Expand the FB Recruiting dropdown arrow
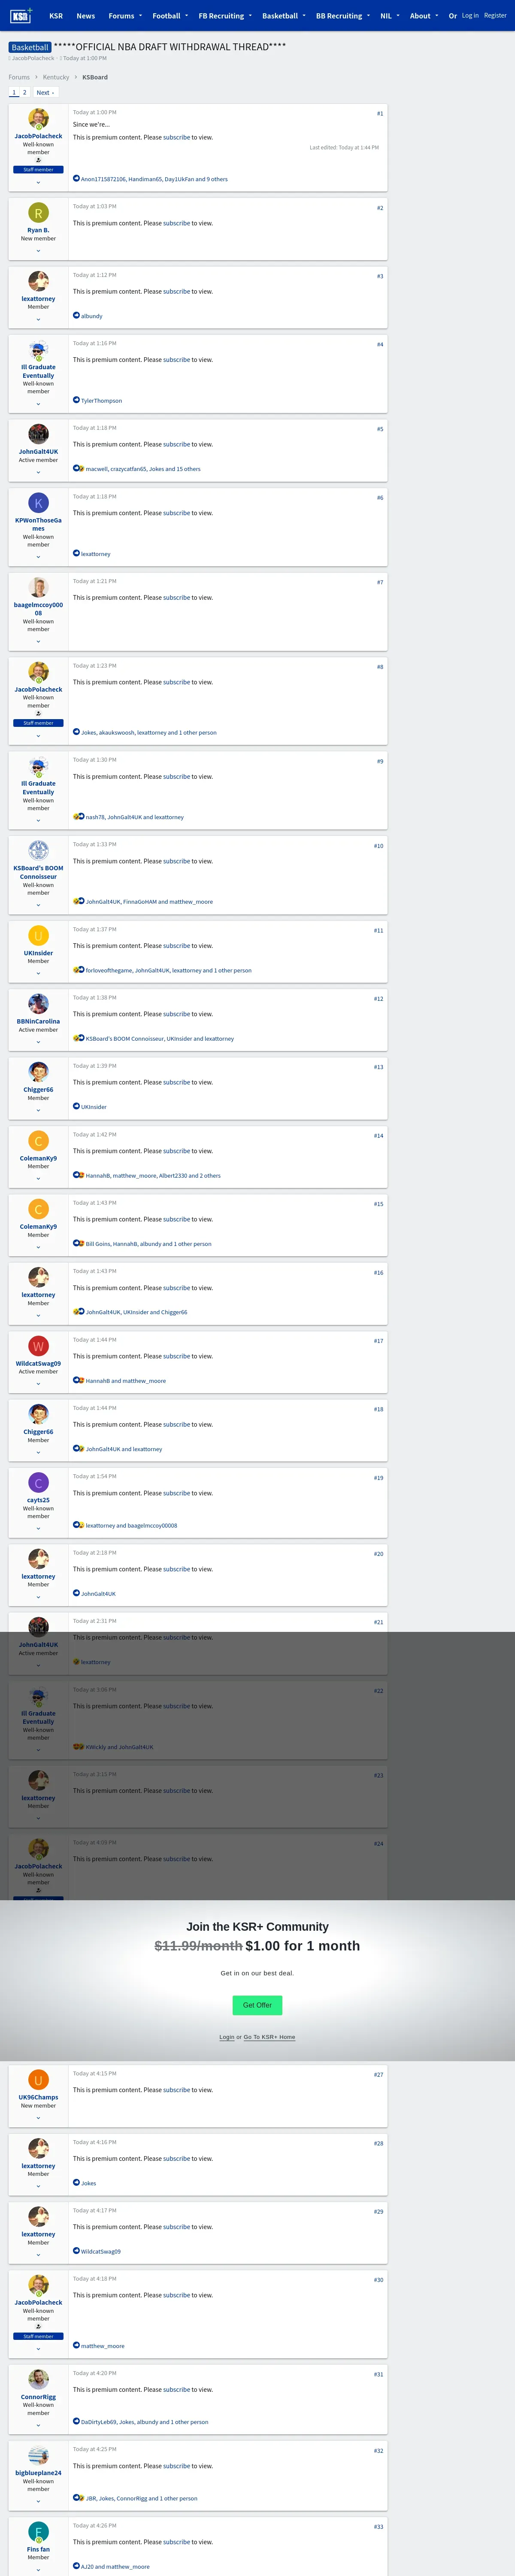The height and width of the screenshot is (2576, 515). 250,16
